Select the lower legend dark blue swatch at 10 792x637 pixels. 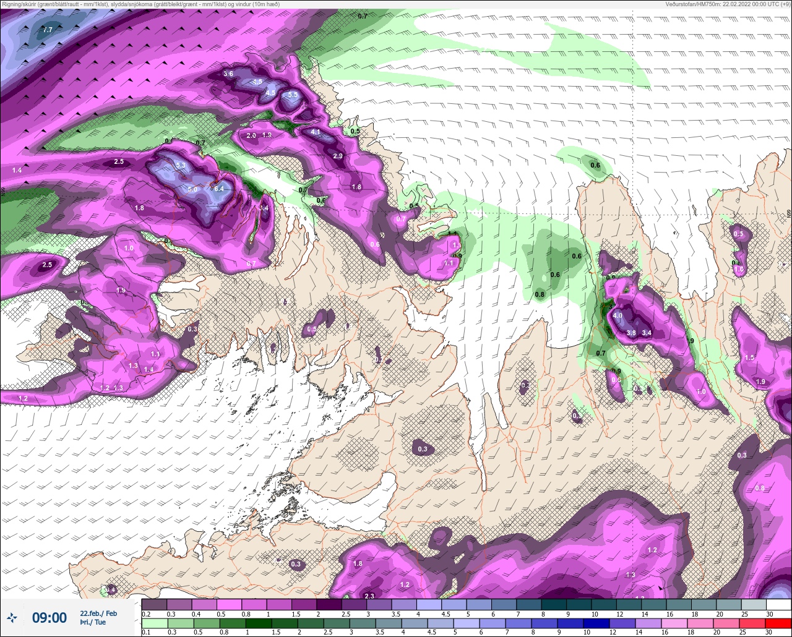pos(596,623)
